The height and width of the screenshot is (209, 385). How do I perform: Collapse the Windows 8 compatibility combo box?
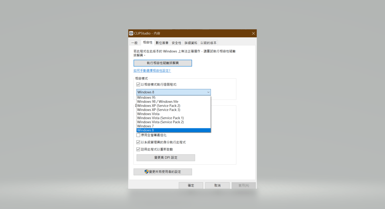[x=174, y=92]
